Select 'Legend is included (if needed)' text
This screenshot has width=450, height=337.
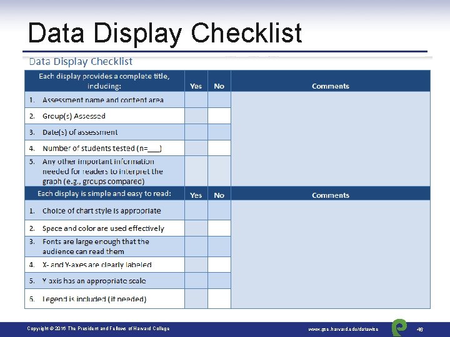point(94,299)
